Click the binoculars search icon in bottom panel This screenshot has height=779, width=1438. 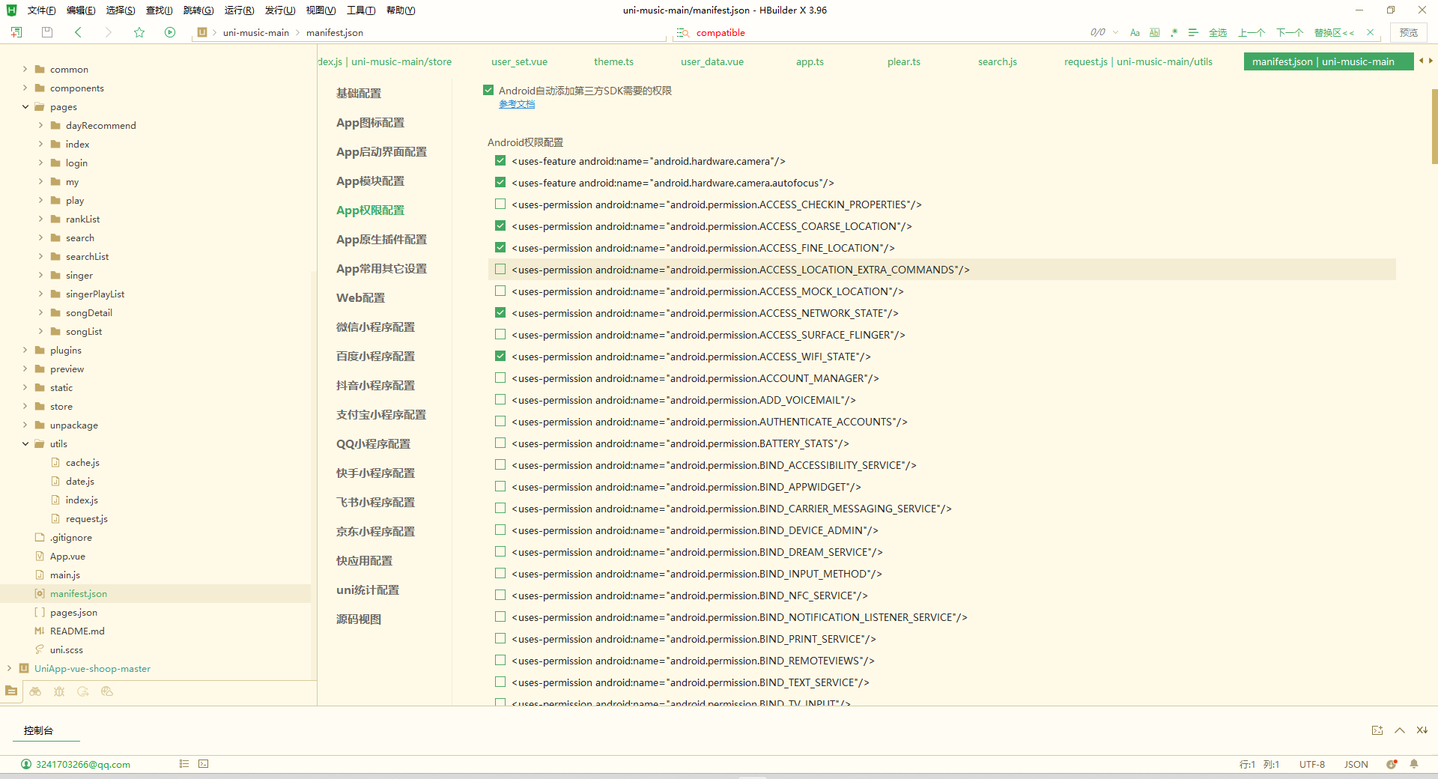(35, 691)
